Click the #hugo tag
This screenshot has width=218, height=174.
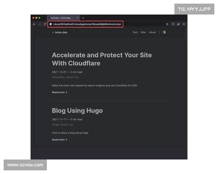[56, 125]
